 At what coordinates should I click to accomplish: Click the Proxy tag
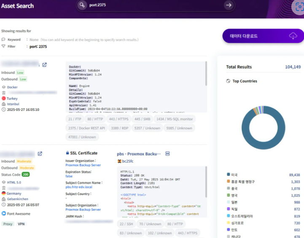coord(8,224)
